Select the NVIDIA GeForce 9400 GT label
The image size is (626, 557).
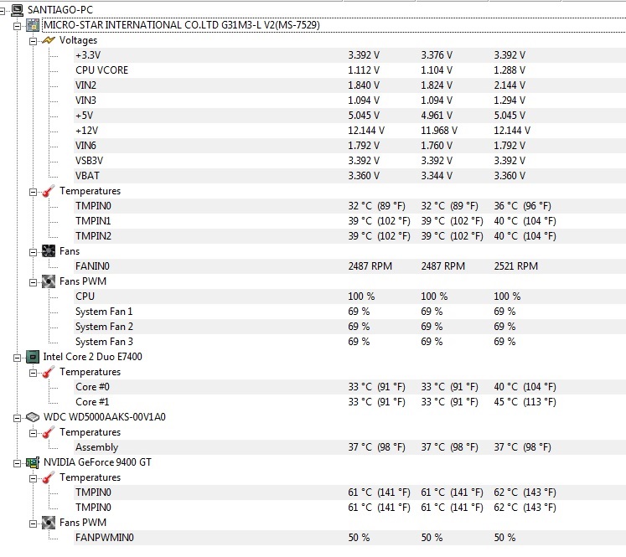click(x=97, y=462)
